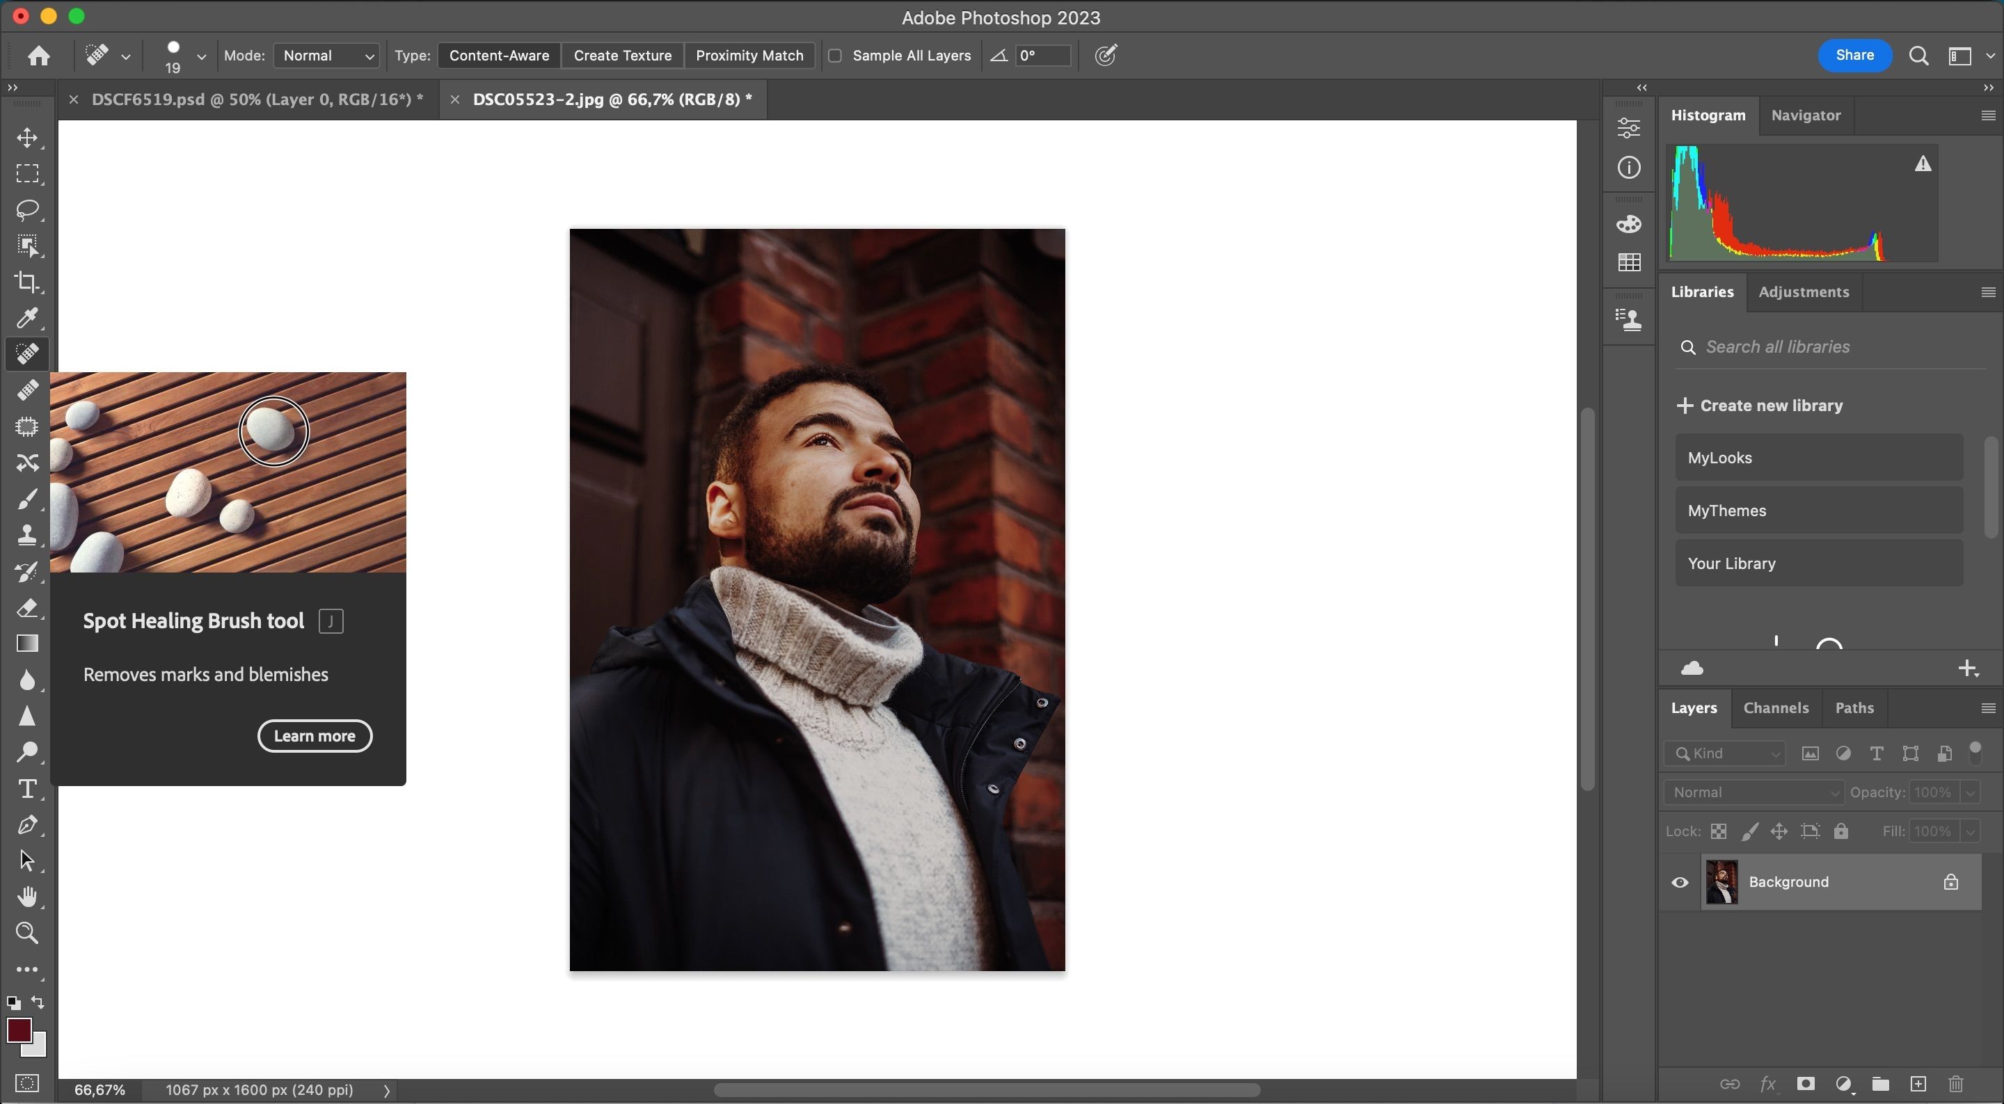The width and height of the screenshot is (2004, 1104).
Task: Enable Sample All Layers checkbox
Action: [x=835, y=55]
